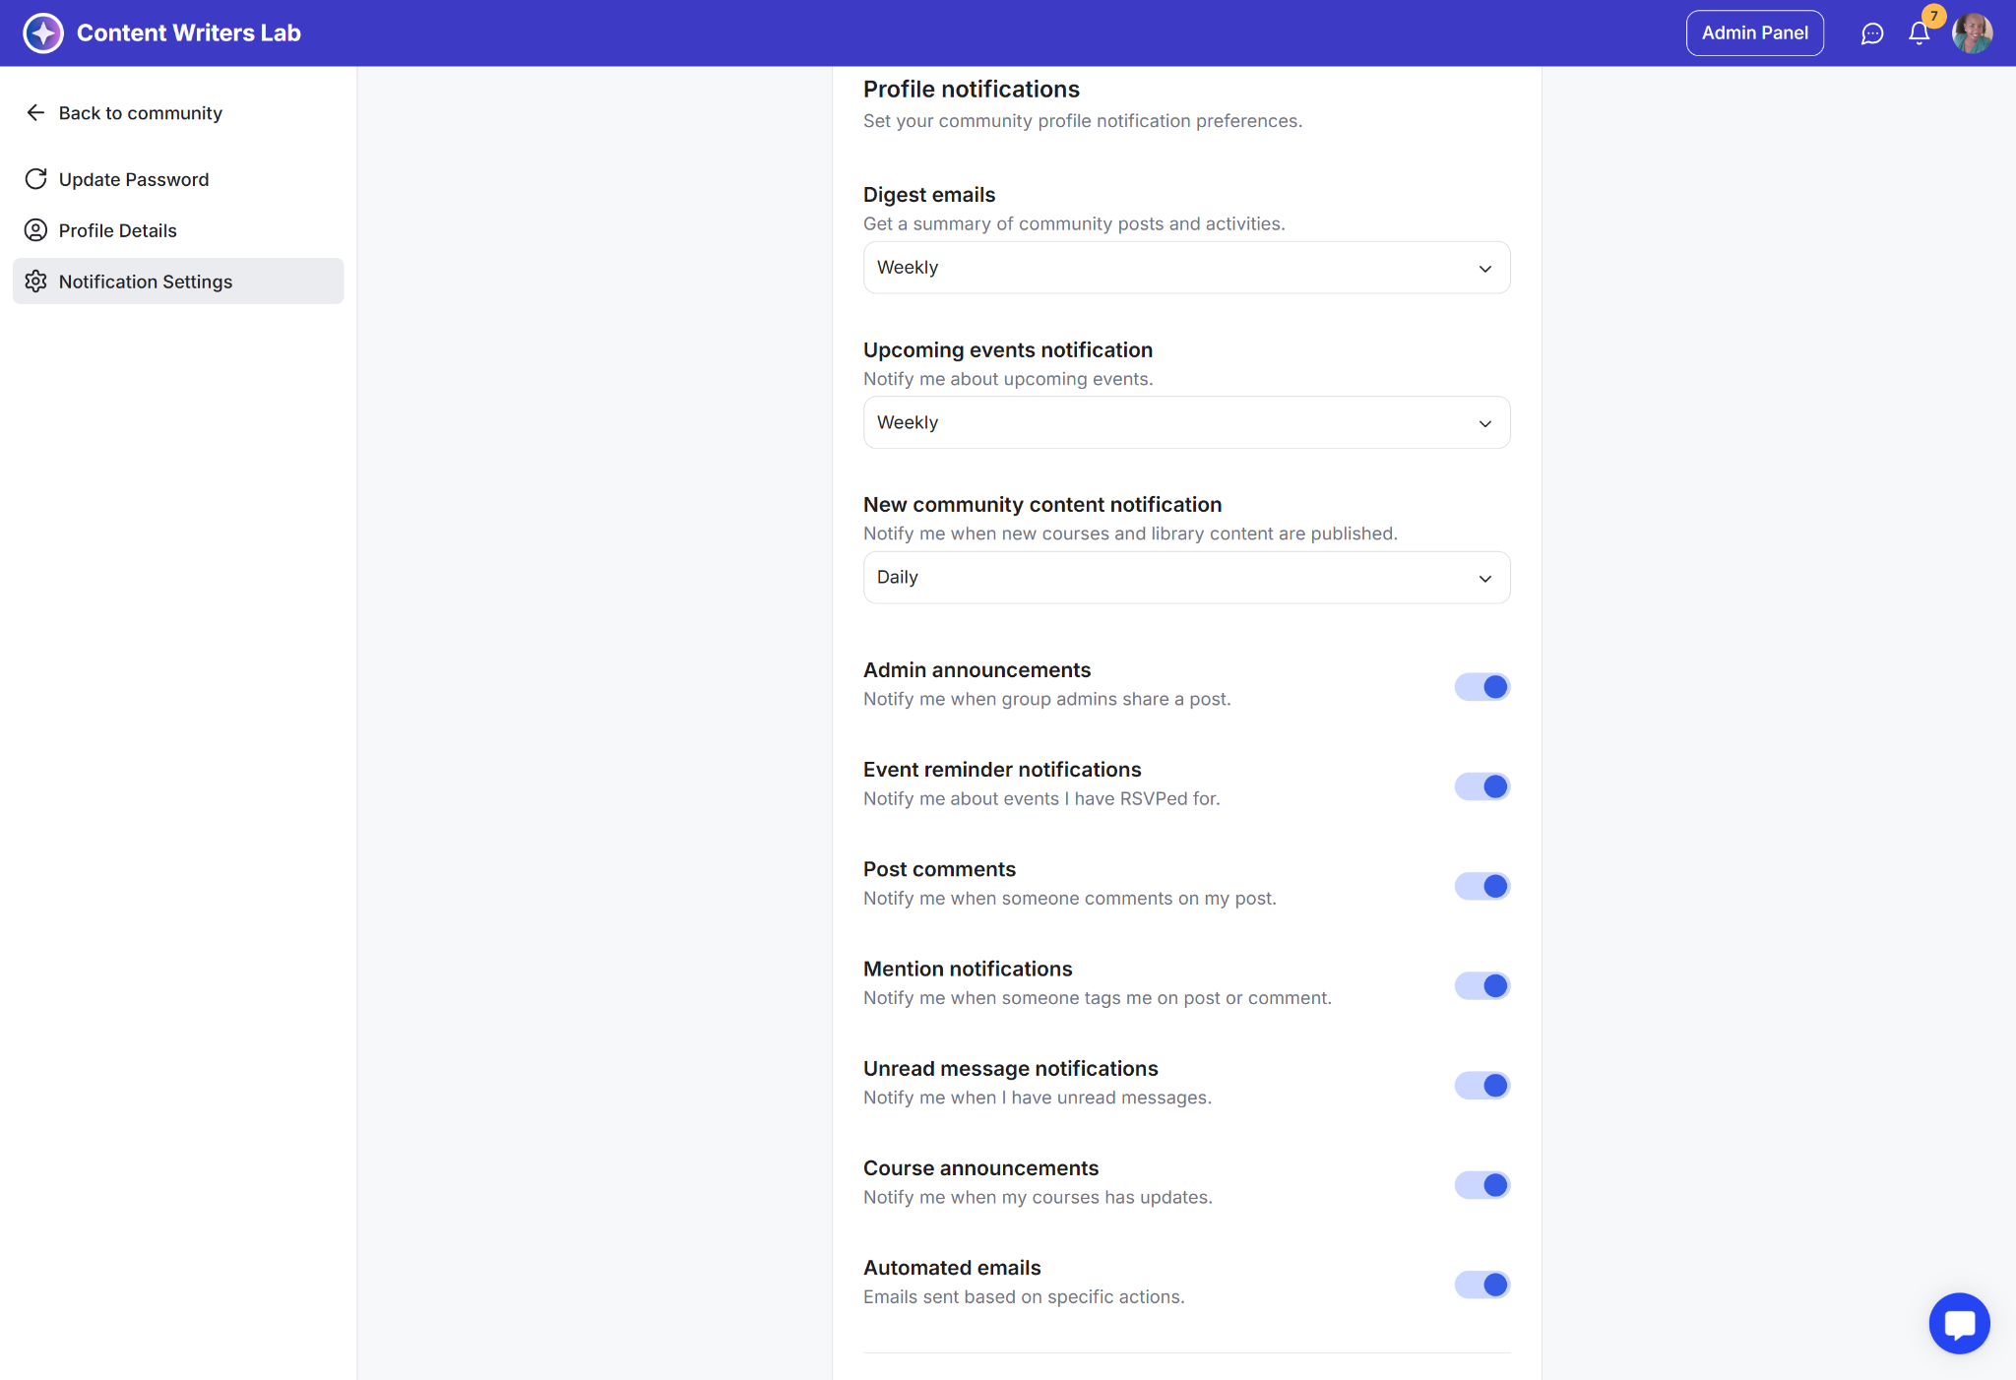Go to Profile Details in sidebar

[x=118, y=230]
